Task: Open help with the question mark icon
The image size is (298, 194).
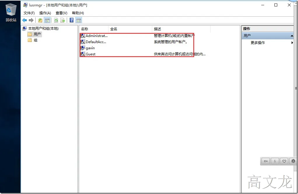Action: coord(71,20)
